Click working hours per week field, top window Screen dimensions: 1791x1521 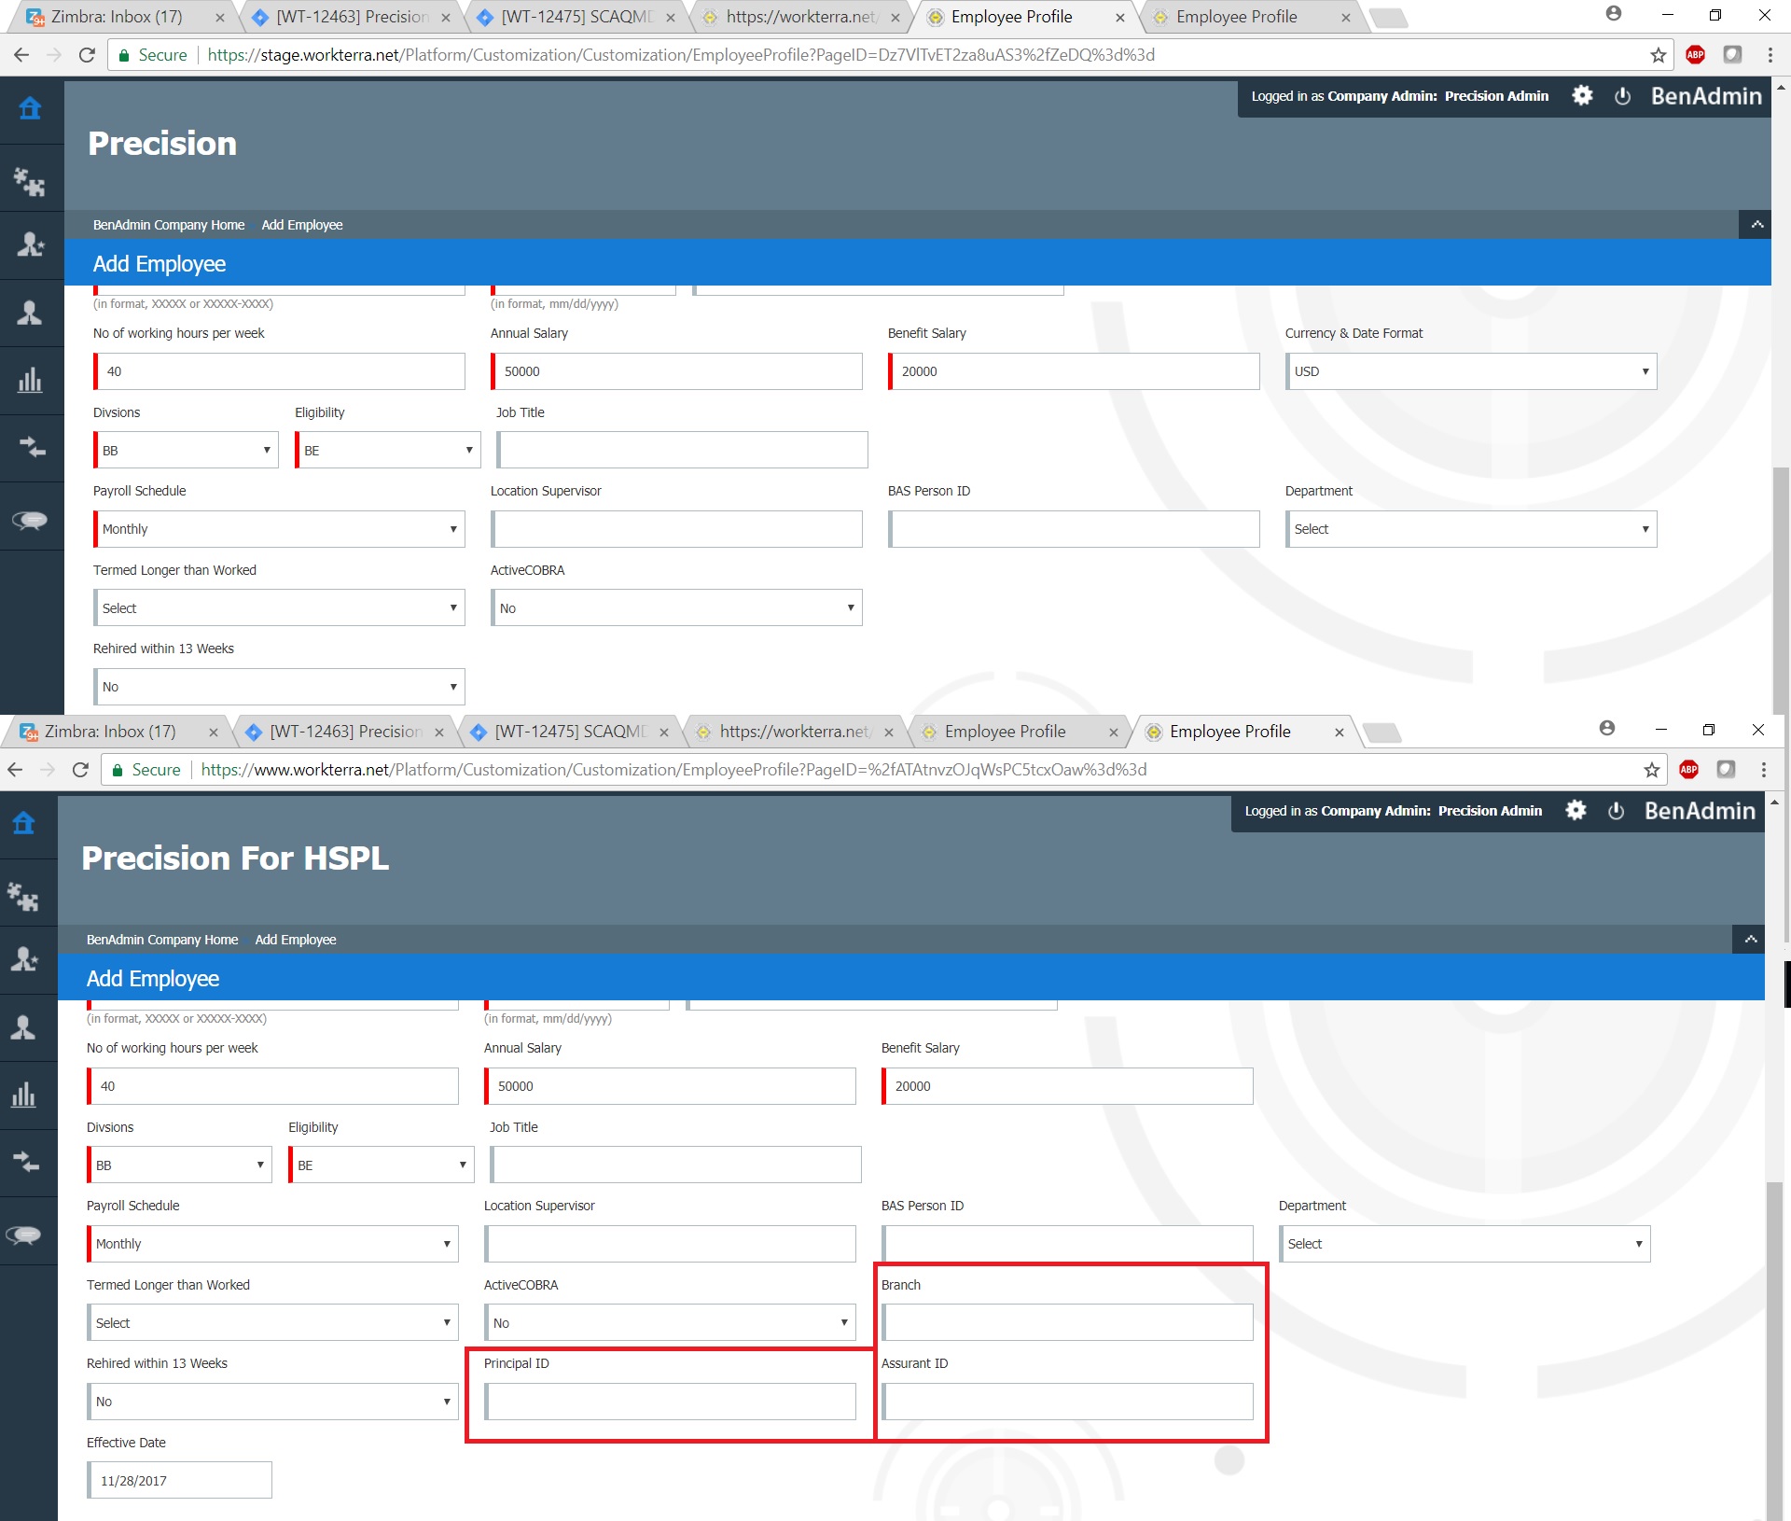(279, 371)
